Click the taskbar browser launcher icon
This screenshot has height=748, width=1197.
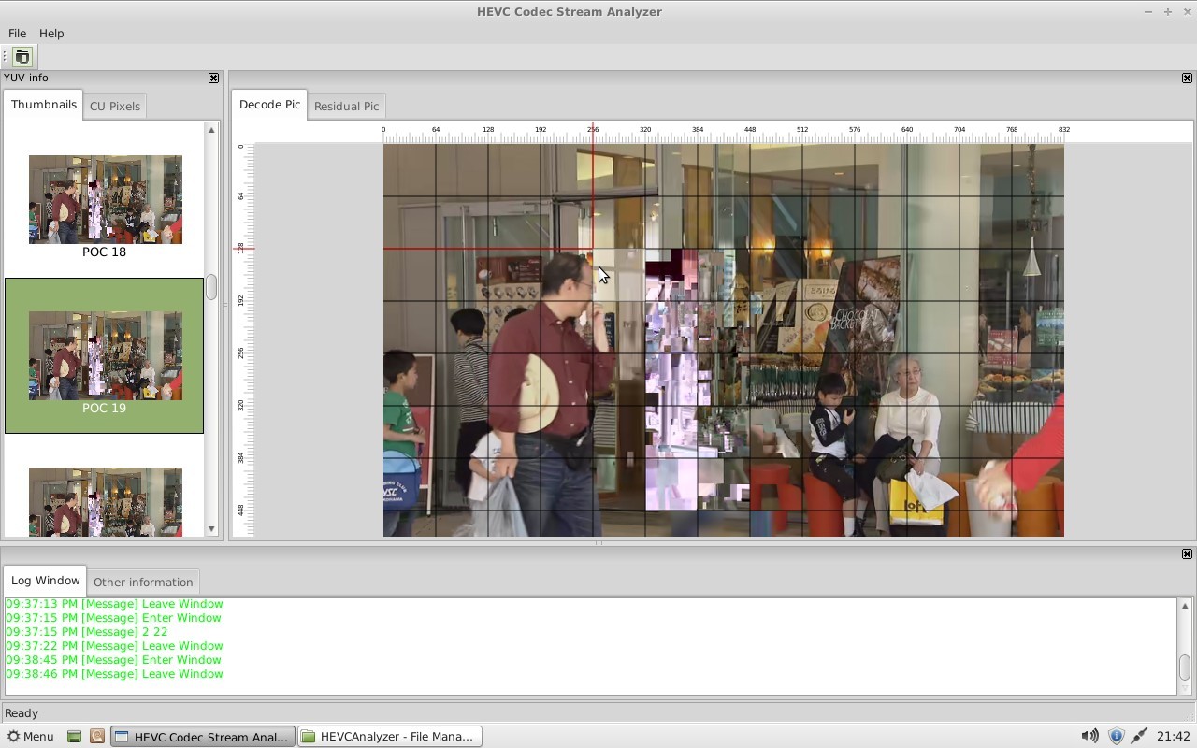[x=96, y=737]
